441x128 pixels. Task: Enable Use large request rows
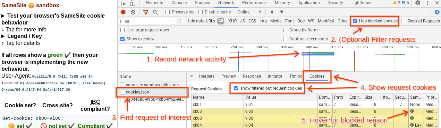pyautogui.click(x=122, y=30)
